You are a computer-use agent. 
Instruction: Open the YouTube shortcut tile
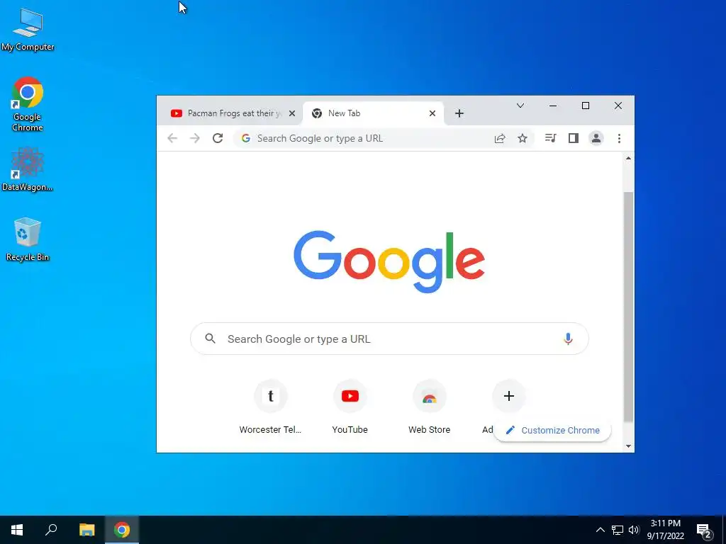(350, 407)
